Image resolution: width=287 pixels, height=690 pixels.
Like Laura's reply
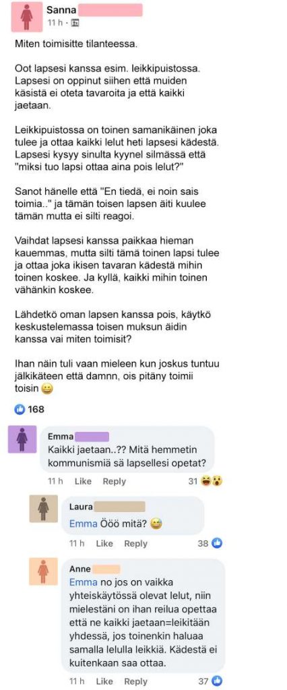(x=104, y=544)
